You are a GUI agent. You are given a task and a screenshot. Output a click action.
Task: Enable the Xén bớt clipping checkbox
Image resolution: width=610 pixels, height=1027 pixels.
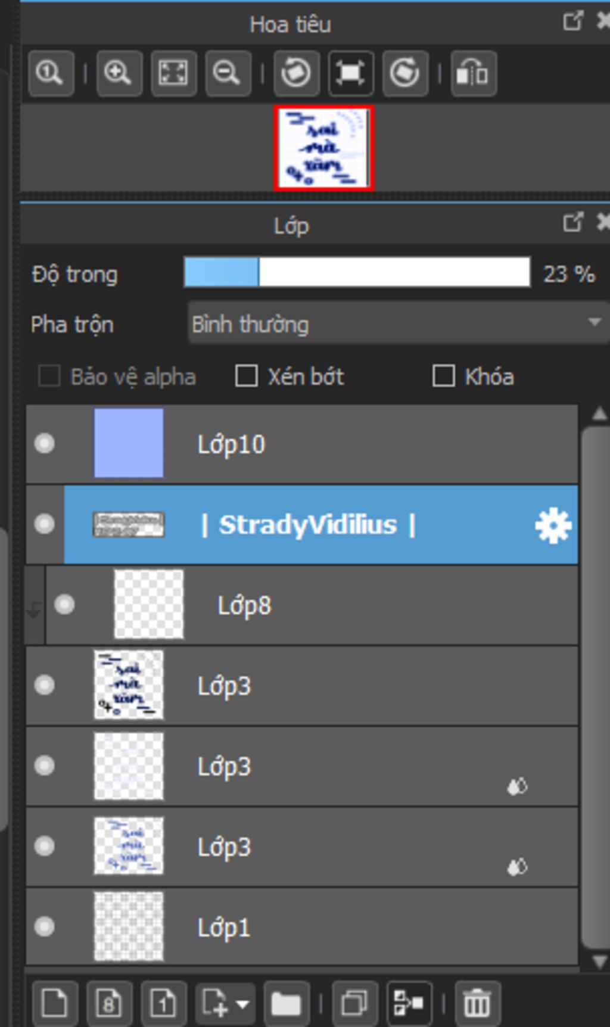tap(247, 376)
